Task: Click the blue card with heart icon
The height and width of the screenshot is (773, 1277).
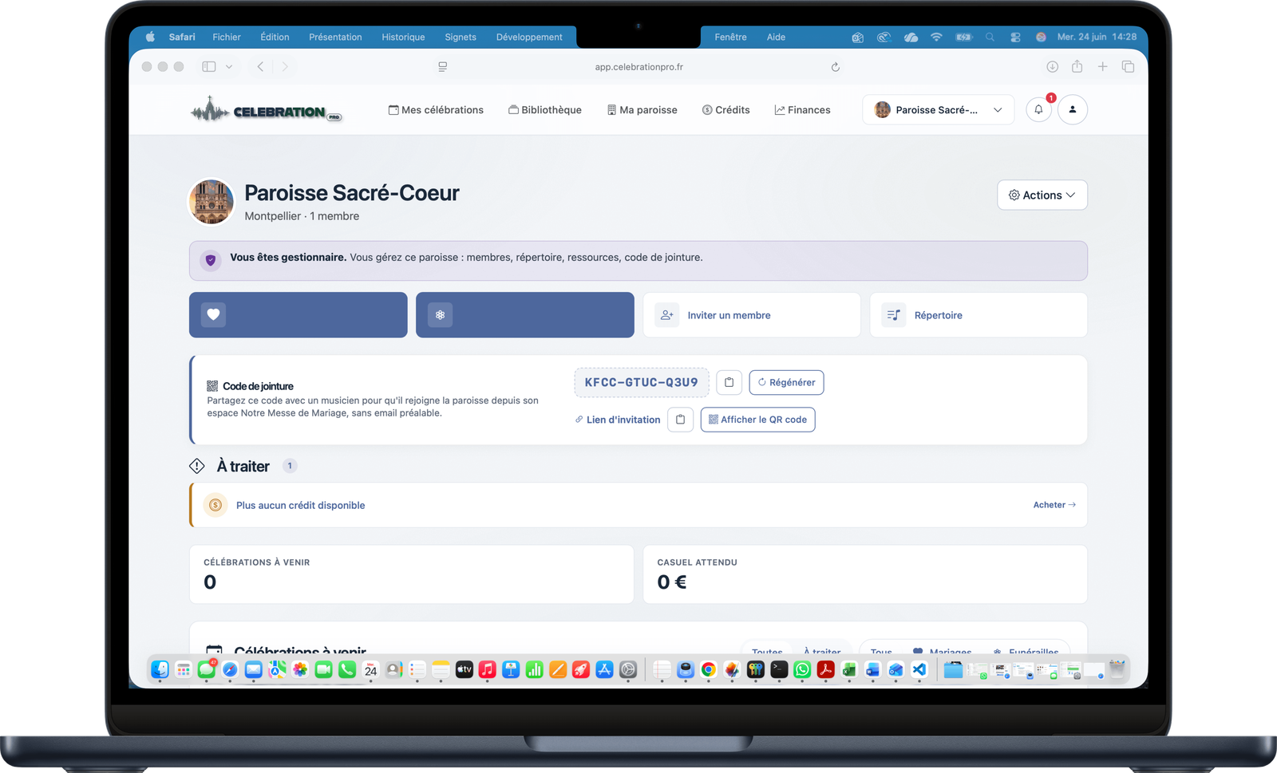Action: click(298, 315)
